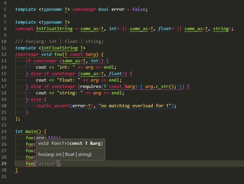Screen dimensions: 244x184
Task: Click the requires keyword on line 17
Action: pos(91,87)
